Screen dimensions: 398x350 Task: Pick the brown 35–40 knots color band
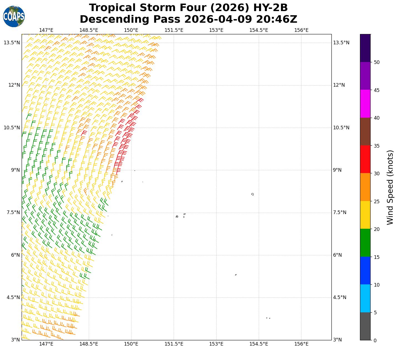coord(365,132)
